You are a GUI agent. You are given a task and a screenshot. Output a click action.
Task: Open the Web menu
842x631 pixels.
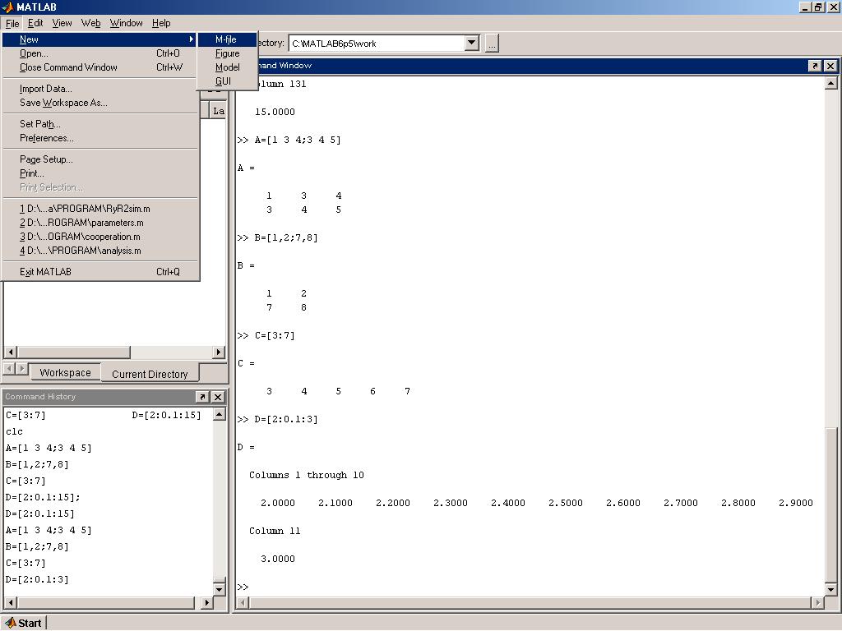[90, 23]
